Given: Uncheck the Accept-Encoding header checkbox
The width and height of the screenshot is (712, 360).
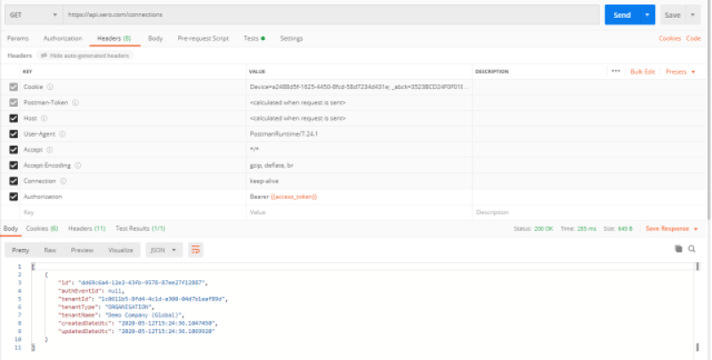Looking at the screenshot, I should [x=13, y=165].
